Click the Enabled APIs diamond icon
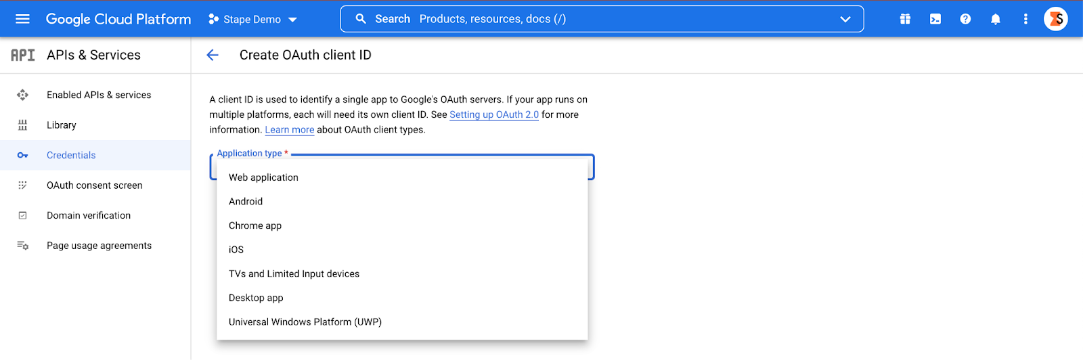1083x360 pixels. (22, 95)
